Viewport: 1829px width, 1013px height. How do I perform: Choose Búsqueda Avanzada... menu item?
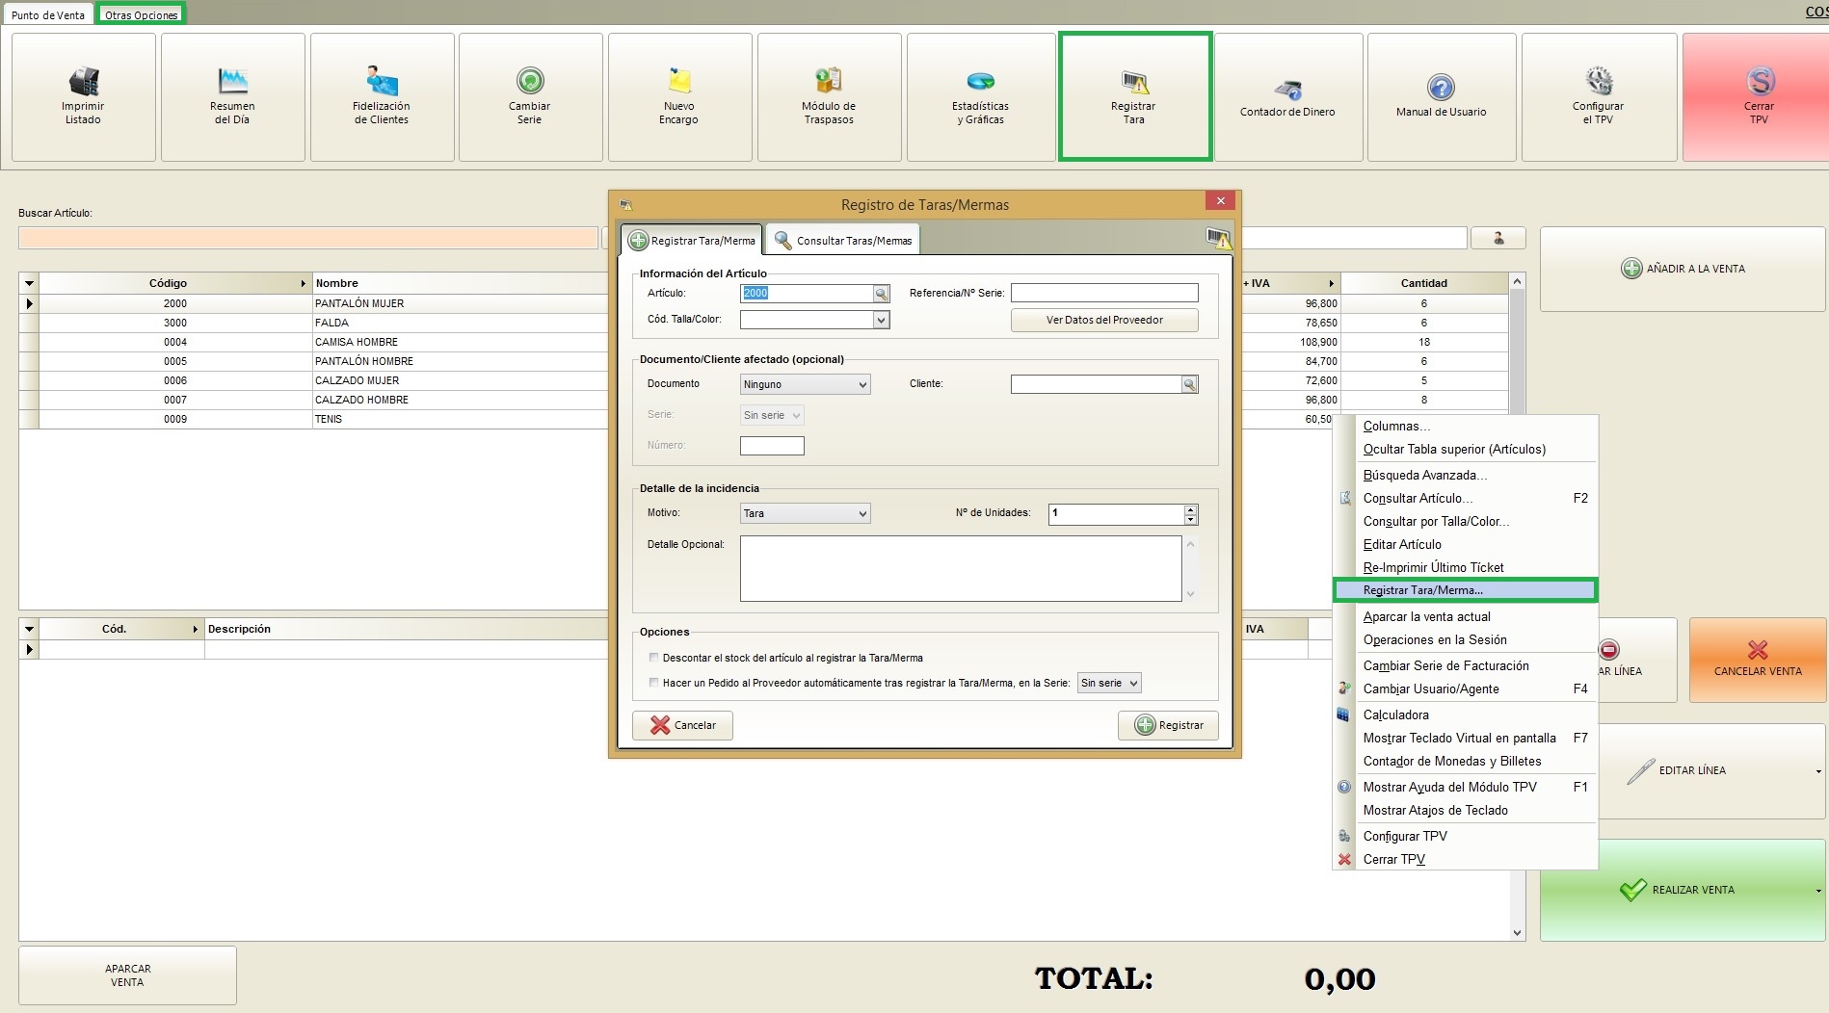[1465, 475]
